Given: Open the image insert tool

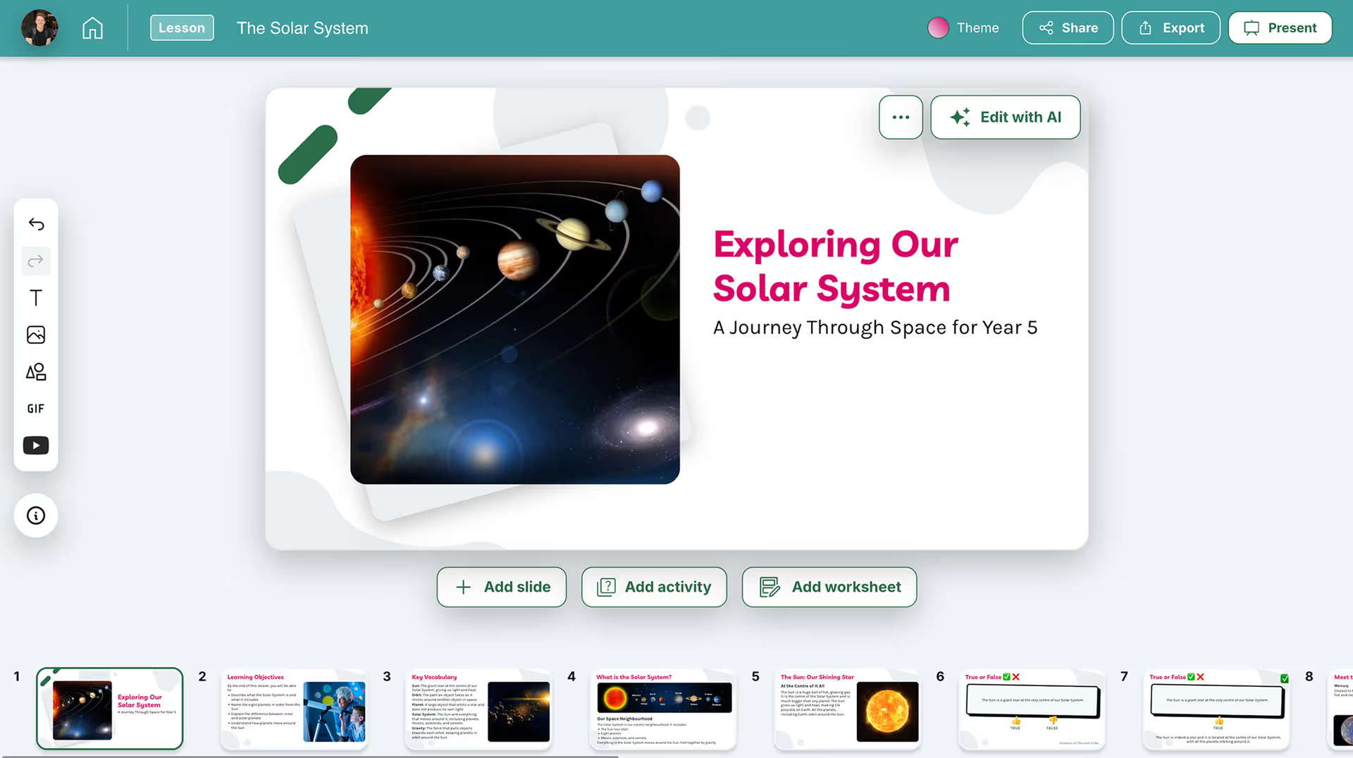Looking at the screenshot, I should [36, 335].
